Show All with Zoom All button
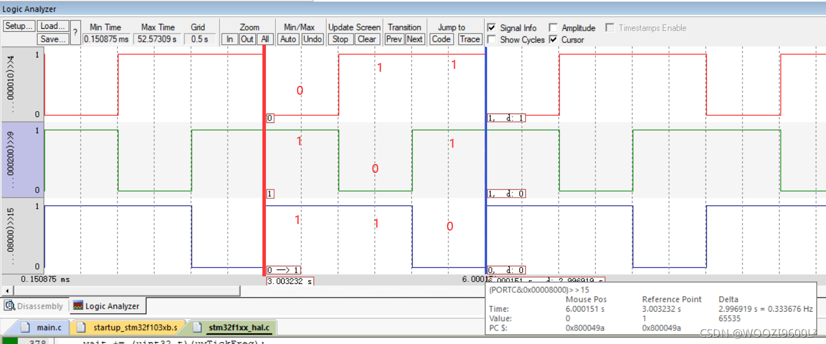Viewport: 826px width, 344px height. click(265, 39)
